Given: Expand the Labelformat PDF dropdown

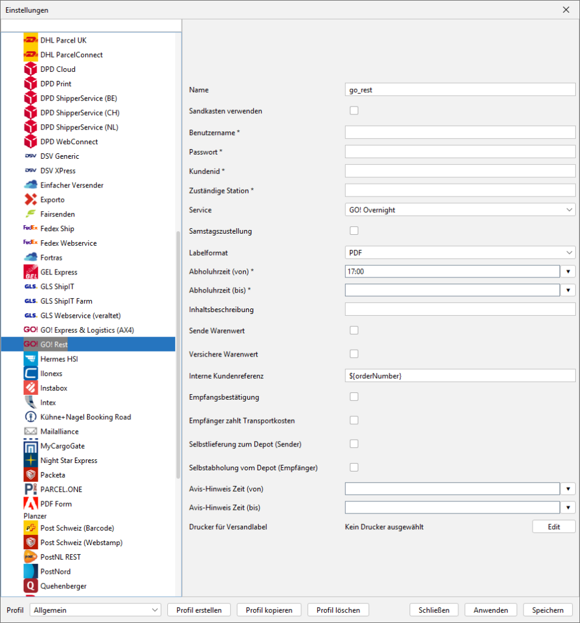Looking at the screenshot, I should point(459,252).
